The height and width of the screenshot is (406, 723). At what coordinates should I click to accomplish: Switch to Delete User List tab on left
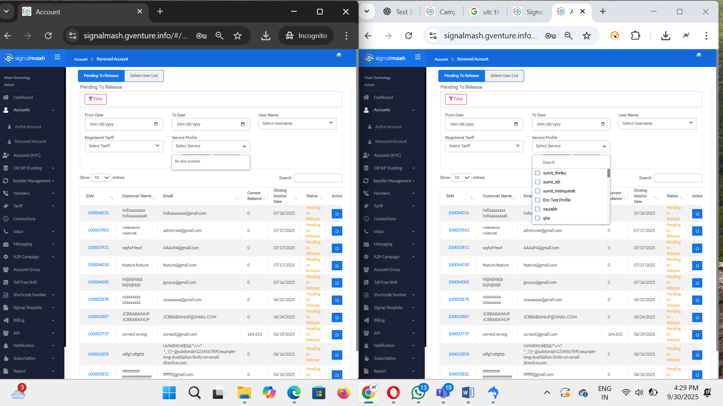144,76
